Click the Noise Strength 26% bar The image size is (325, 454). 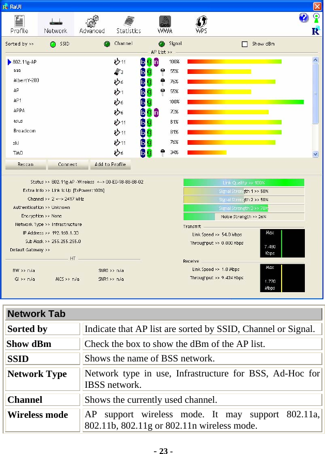pos(244,217)
